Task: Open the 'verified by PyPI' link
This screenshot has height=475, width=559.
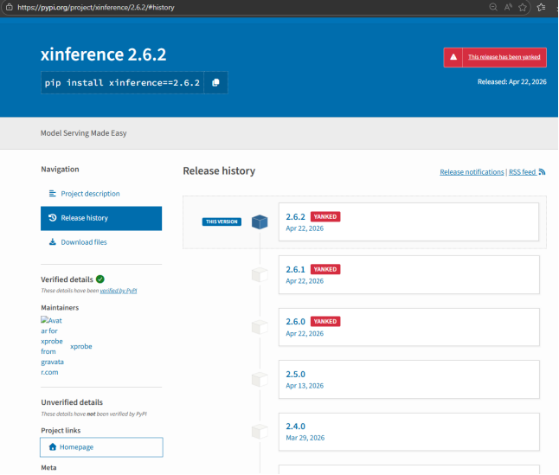Action: [x=119, y=291]
